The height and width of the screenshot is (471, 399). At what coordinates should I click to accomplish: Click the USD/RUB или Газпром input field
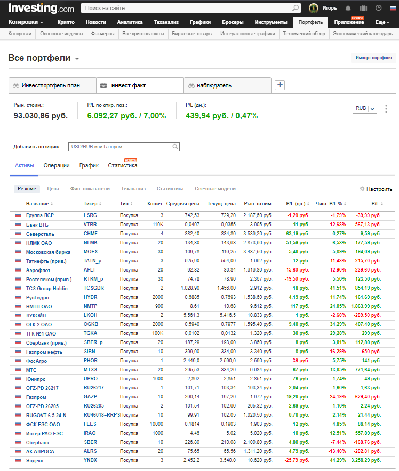[124, 147]
